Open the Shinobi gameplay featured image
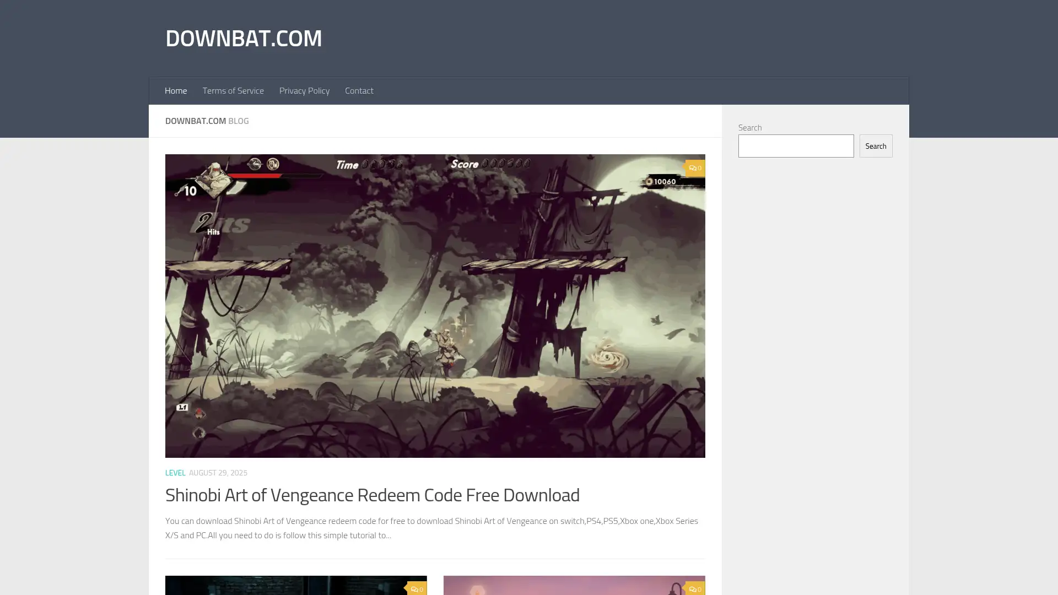 (435, 306)
